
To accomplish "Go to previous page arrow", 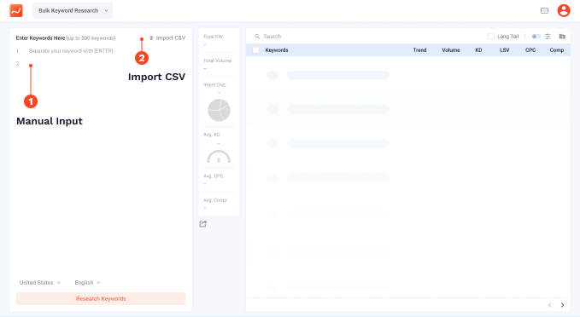I will [x=549, y=305].
